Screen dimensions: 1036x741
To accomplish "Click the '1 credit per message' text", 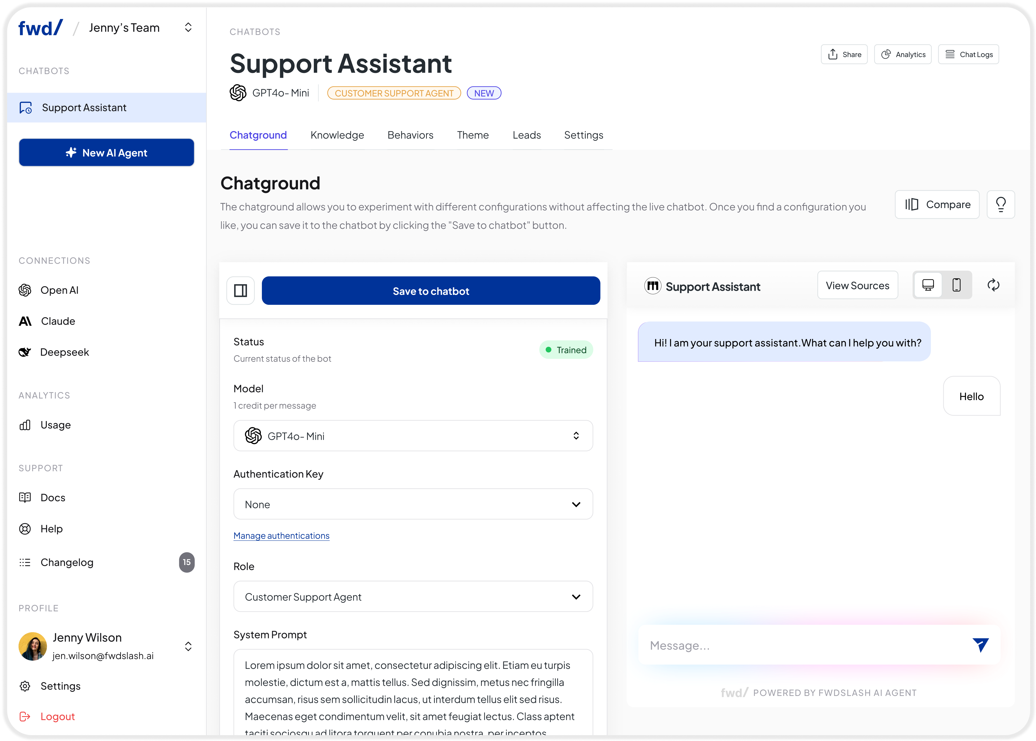I will point(275,406).
